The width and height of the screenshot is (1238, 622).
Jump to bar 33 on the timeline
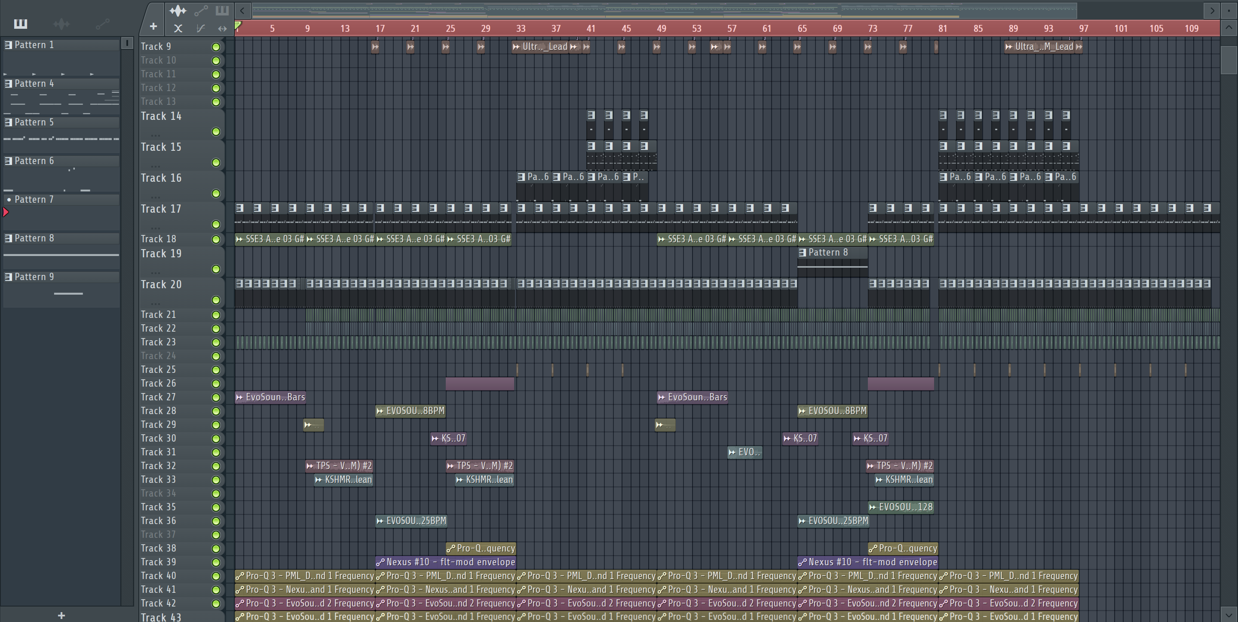(x=521, y=28)
